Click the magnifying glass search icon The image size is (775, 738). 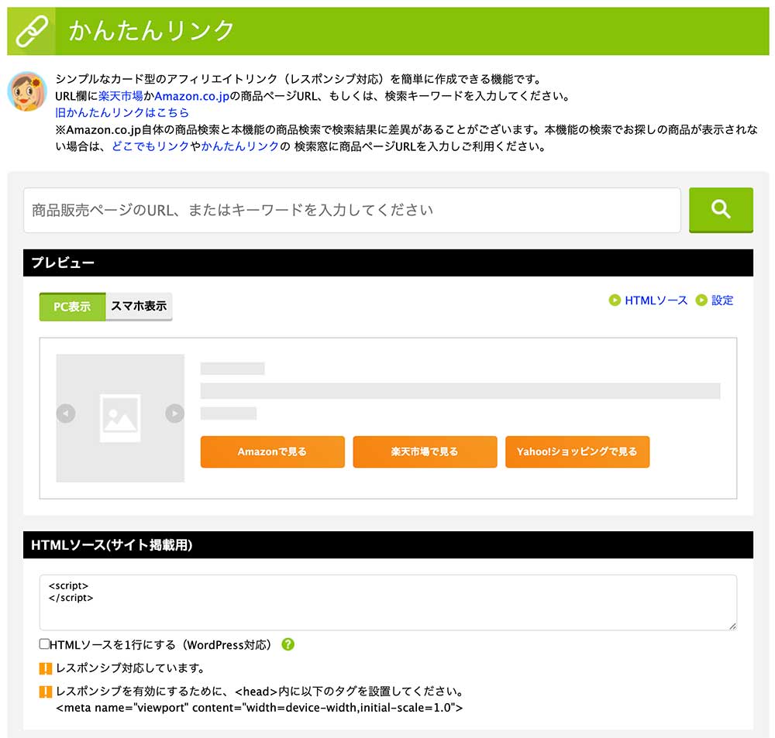pyautogui.click(x=720, y=209)
